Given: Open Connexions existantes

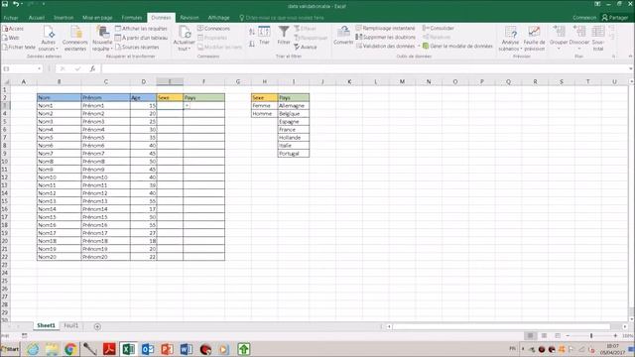Looking at the screenshot, I should click(x=75, y=39).
